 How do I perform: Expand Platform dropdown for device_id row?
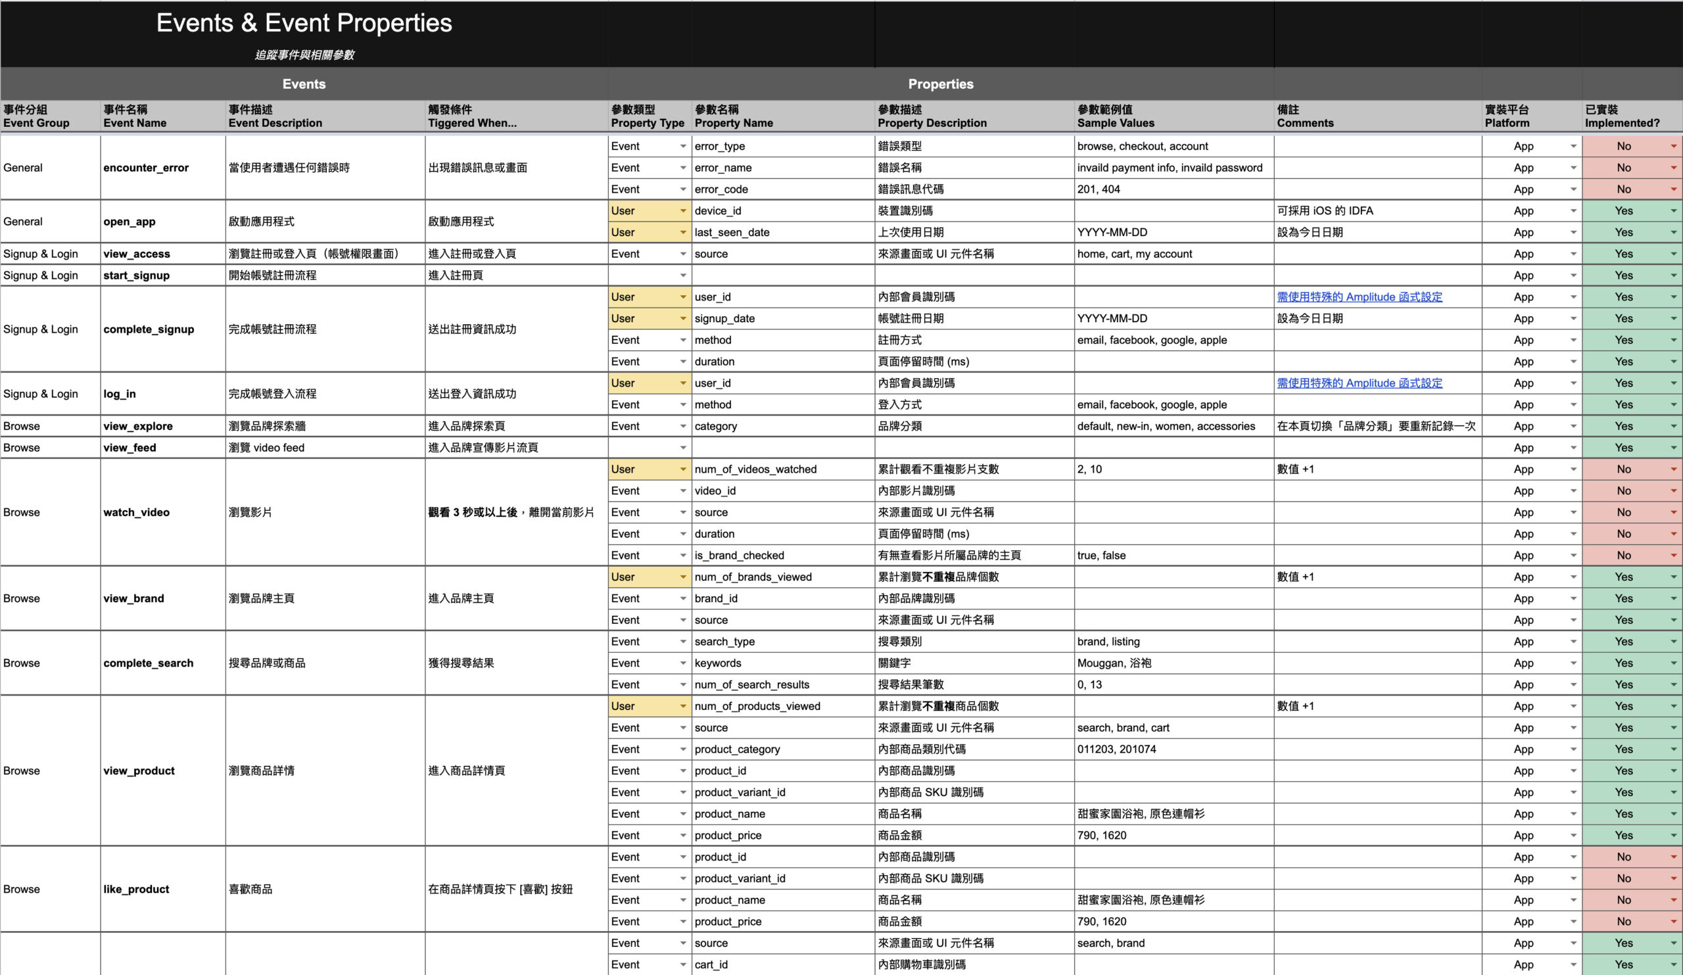point(1573,211)
